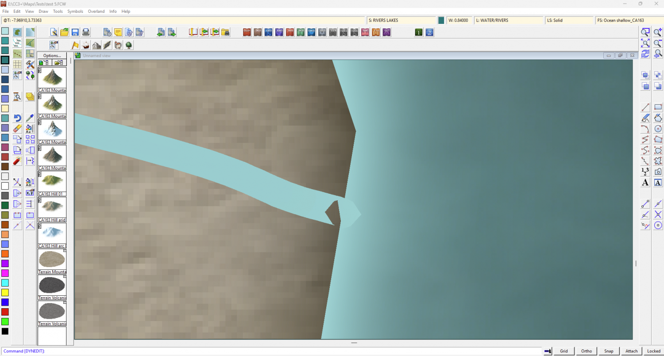
Task: Select the Text tool letter A
Action: pyautogui.click(x=645, y=183)
